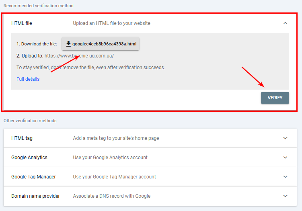Expand the Google Tag Manager chevron
Viewport: 302px width, 211px height.
click(x=285, y=176)
